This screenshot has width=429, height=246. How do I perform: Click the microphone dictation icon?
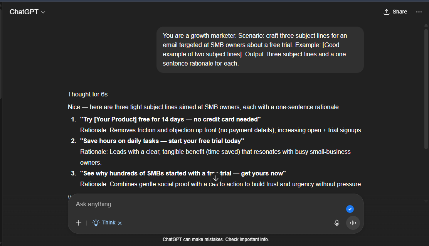tap(337, 223)
